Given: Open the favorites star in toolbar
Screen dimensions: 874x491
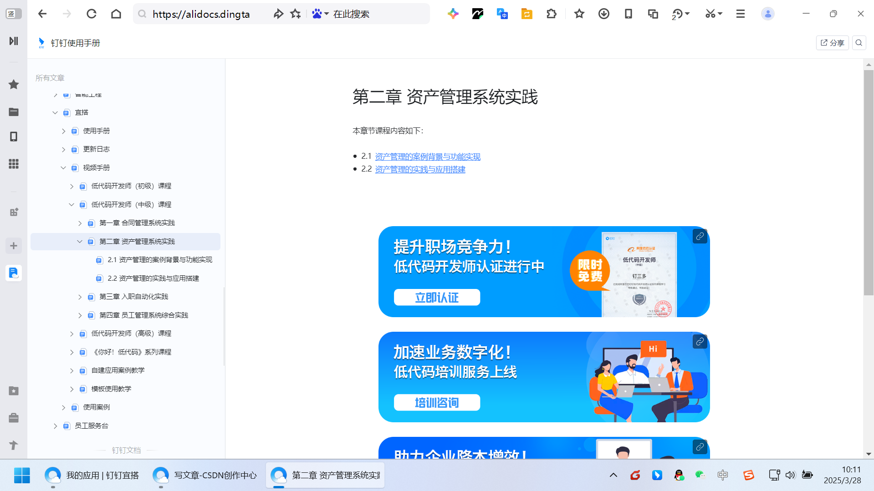Looking at the screenshot, I should (x=579, y=14).
